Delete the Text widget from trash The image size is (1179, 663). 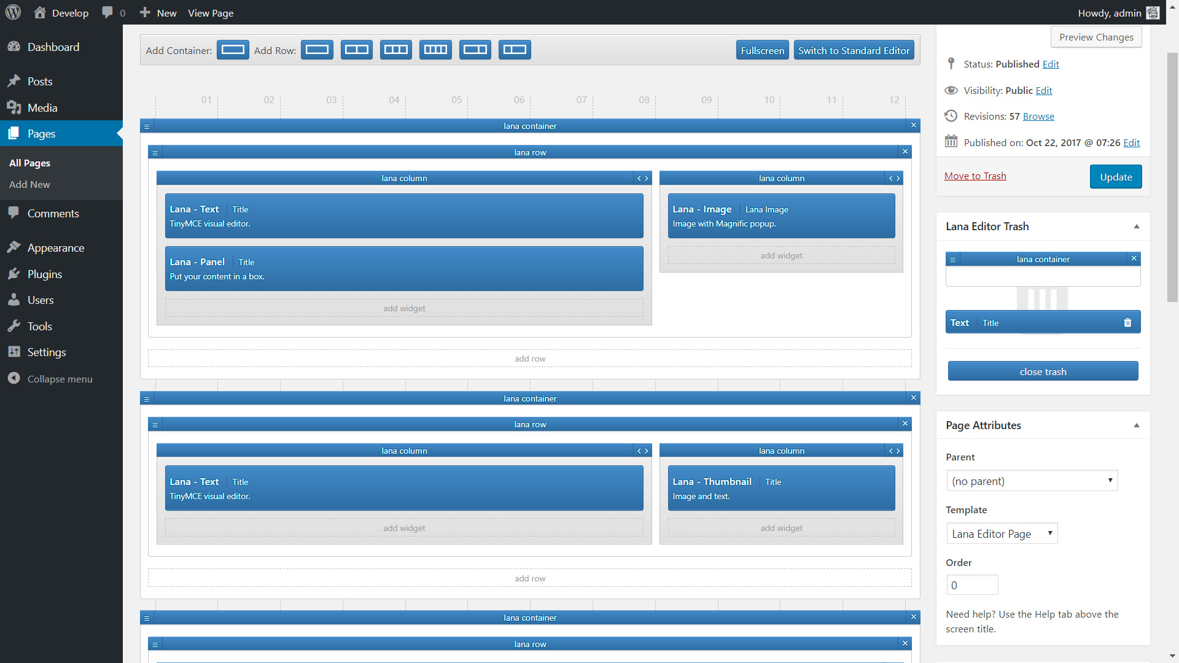pyautogui.click(x=1127, y=322)
